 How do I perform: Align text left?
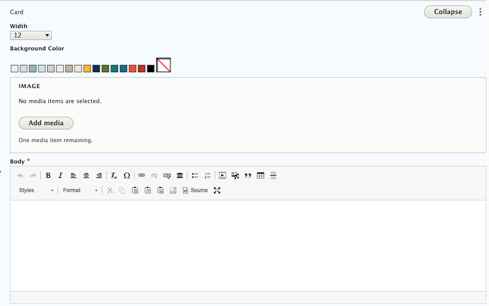(73, 176)
